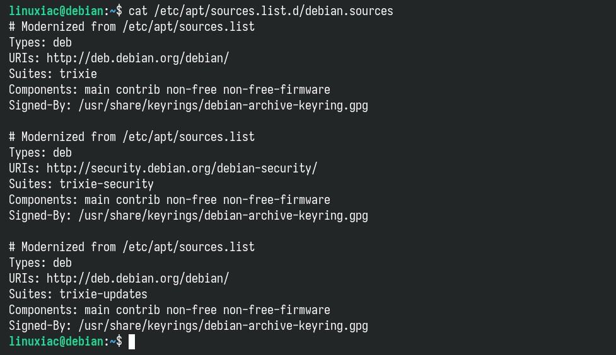Click the linuxiac@debian prompt at top
This screenshot has width=616, height=355.
point(56,11)
